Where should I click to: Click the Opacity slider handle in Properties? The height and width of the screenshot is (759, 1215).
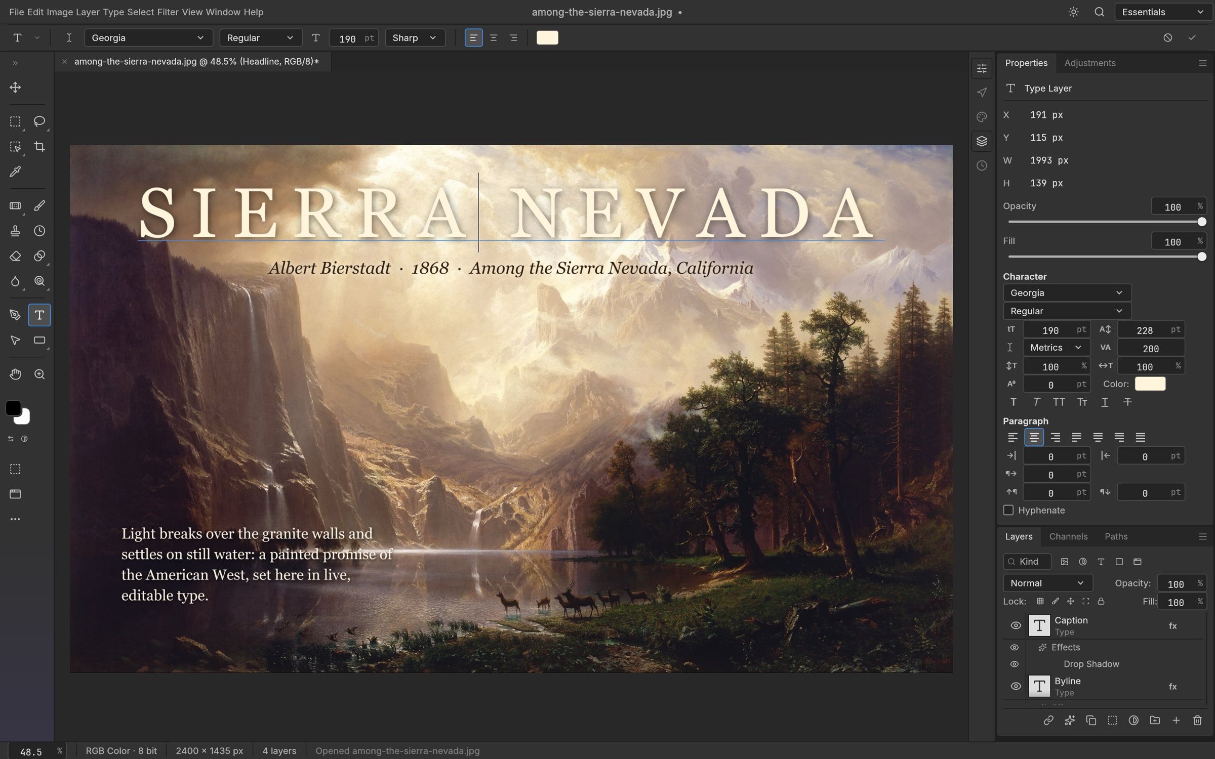point(1201,222)
